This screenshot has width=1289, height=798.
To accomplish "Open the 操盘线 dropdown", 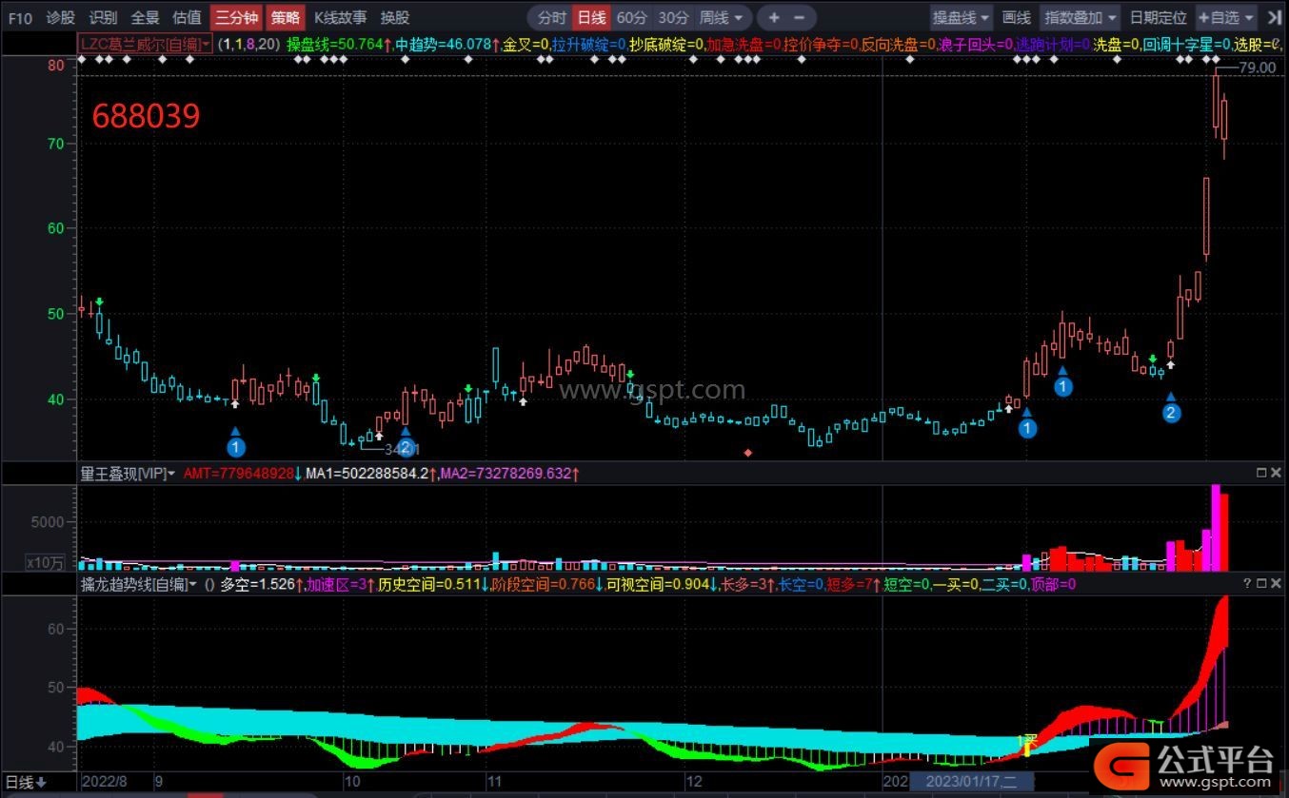I will (962, 17).
